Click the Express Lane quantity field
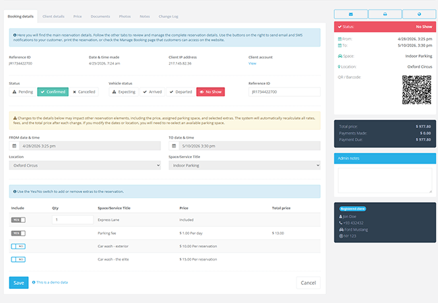438x303 pixels. tap(73, 220)
